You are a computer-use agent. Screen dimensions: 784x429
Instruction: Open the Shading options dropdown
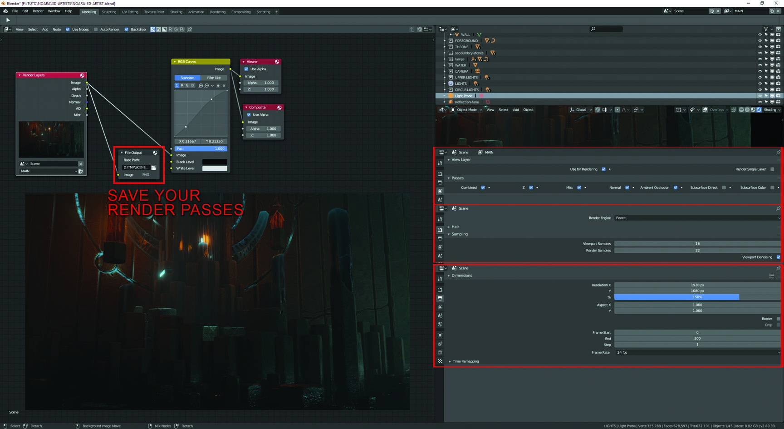(x=772, y=110)
